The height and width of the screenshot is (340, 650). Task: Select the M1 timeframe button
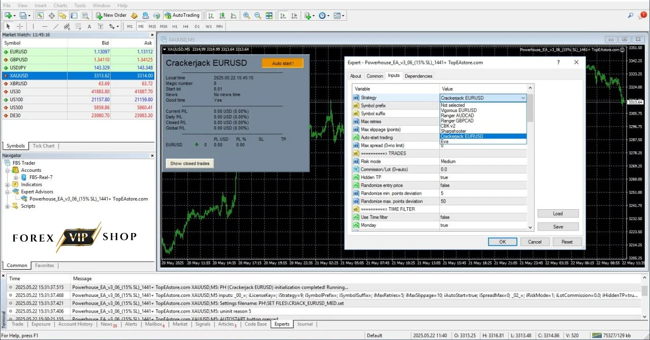tap(130, 26)
